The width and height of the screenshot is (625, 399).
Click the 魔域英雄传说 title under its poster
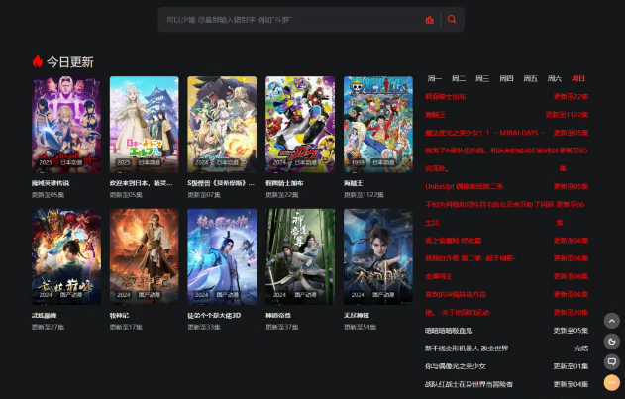[x=51, y=183]
